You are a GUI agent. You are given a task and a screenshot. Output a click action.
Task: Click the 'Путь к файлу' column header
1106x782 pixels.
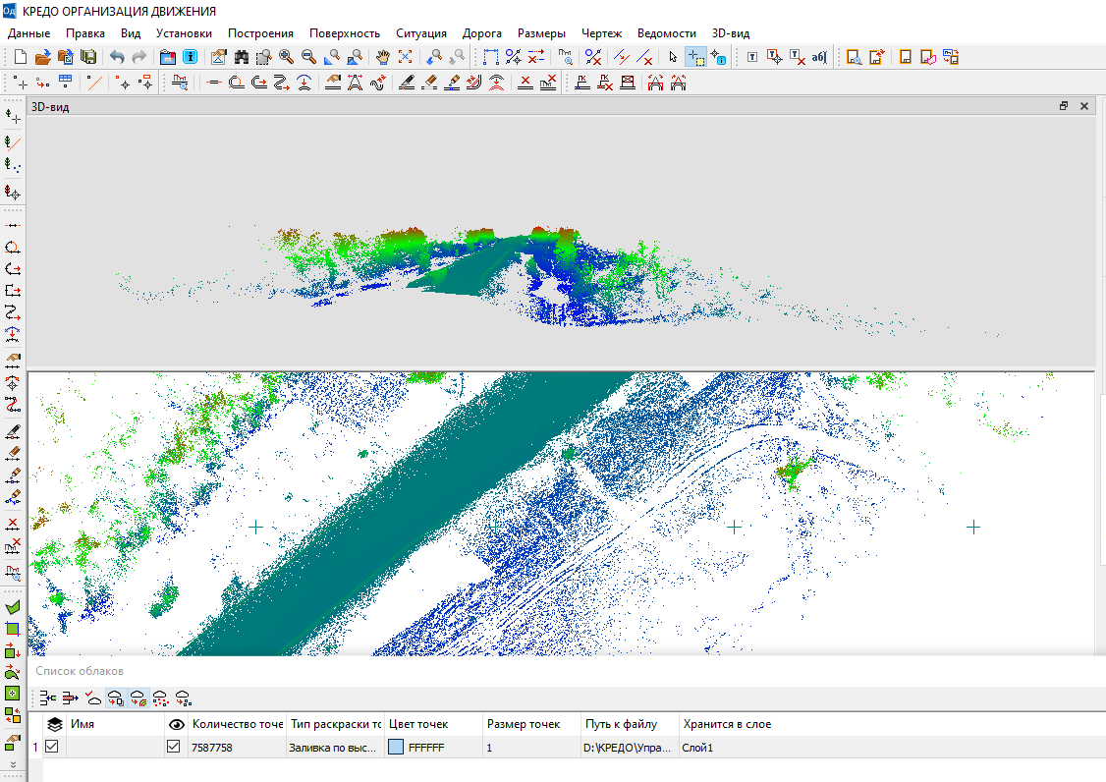(x=621, y=724)
